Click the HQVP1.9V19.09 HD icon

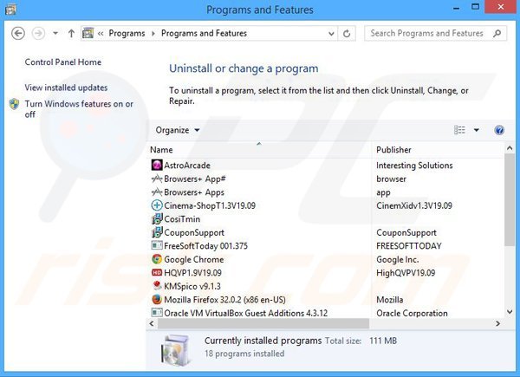(x=157, y=272)
